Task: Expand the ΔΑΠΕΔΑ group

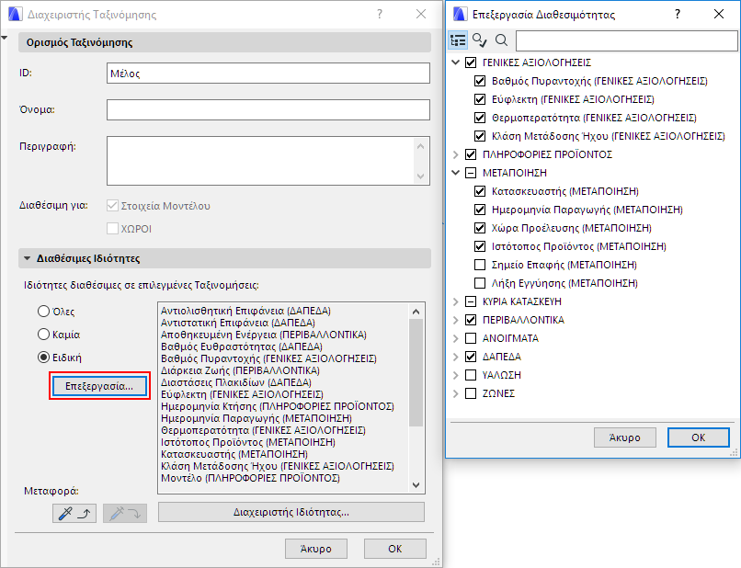Action: (x=456, y=357)
